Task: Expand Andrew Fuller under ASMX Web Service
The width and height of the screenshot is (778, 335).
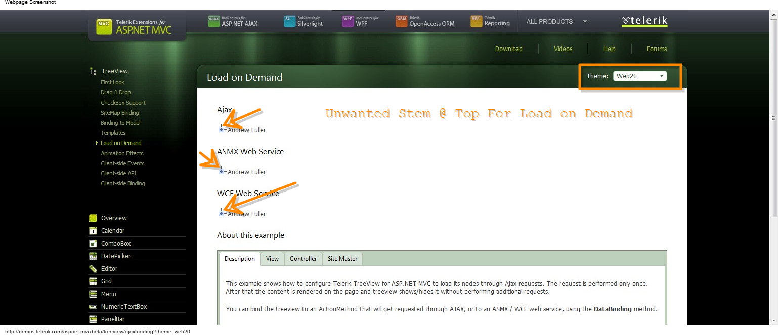Action: [221, 172]
